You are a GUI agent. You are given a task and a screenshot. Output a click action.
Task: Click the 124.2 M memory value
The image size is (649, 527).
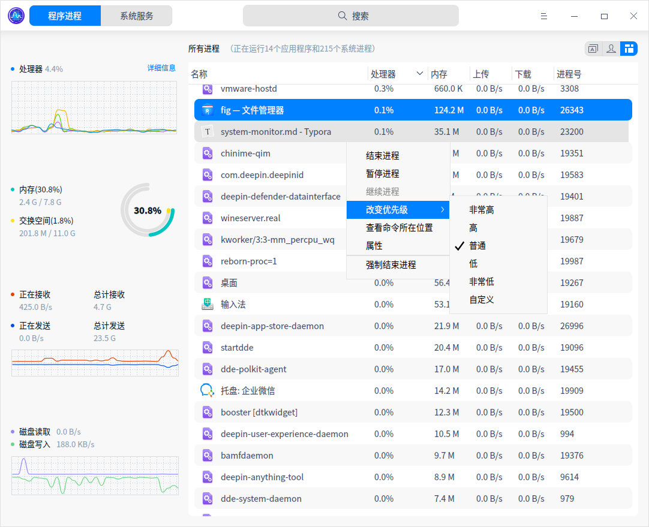[x=449, y=110]
